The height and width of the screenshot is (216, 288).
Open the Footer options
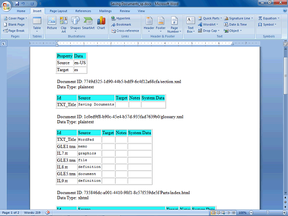click(161, 24)
